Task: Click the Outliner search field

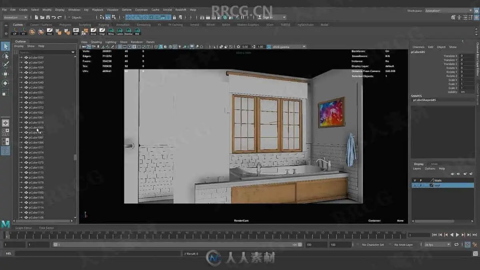Action: (45, 52)
